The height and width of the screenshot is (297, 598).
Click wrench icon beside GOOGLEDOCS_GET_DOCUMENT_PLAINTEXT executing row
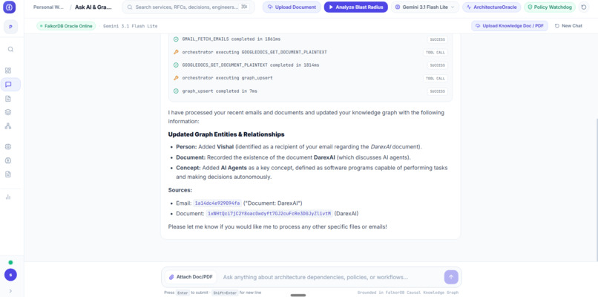coord(176,52)
